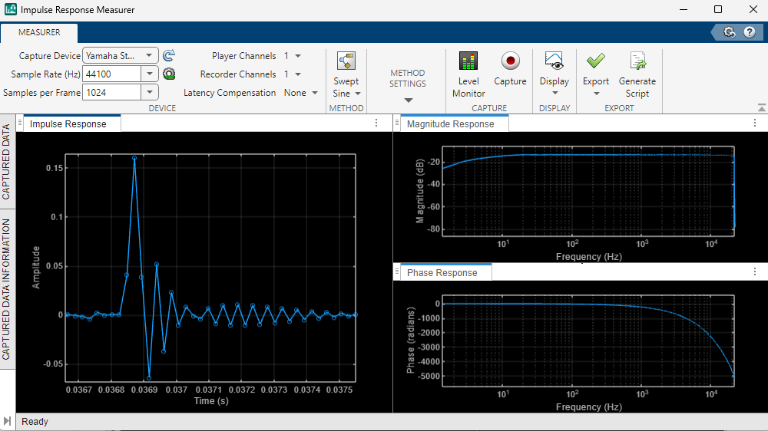Expand the Capture Device dropdown

point(150,56)
